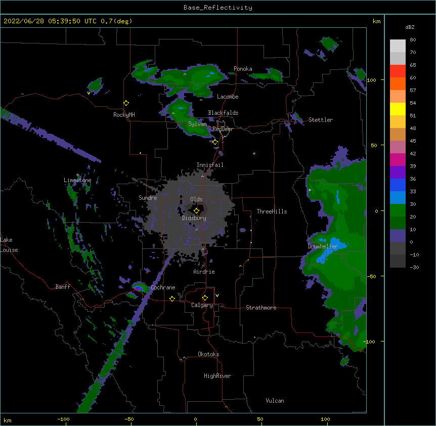This screenshot has height=426, width=436.
Task: Click the magenta 39-42 dBZ legend band
Action: coord(398,159)
